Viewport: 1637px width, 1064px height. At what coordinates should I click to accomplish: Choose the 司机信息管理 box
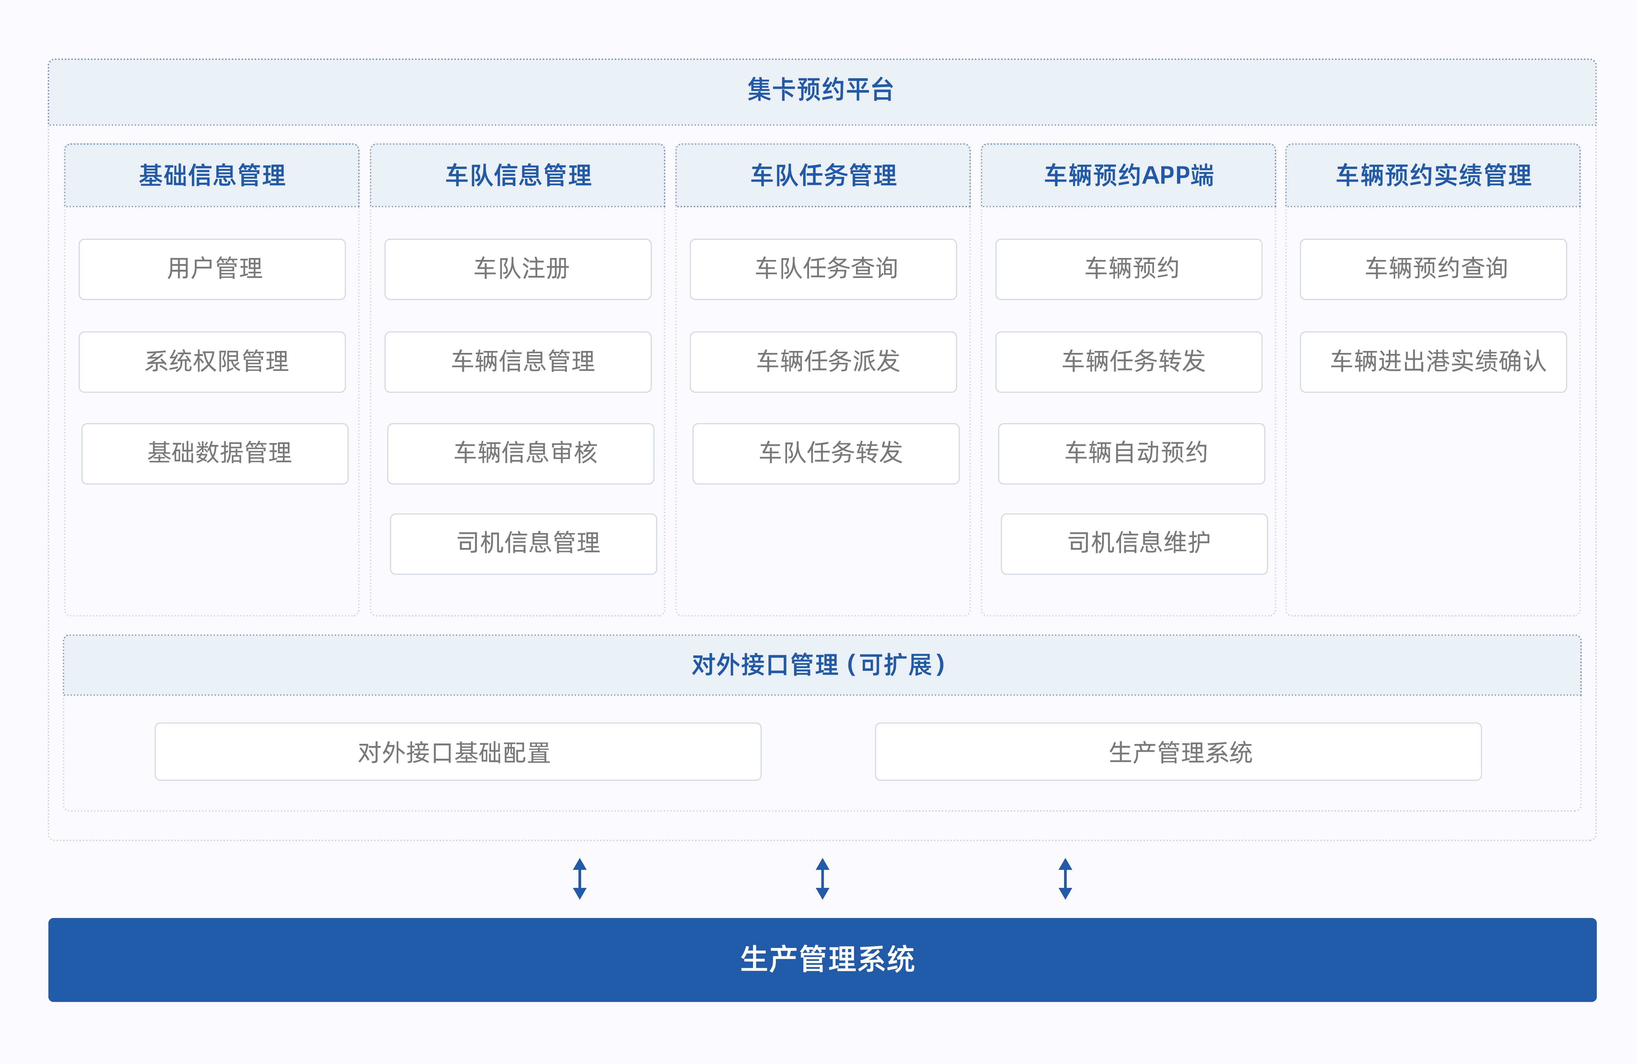click(x=524, y=543)
